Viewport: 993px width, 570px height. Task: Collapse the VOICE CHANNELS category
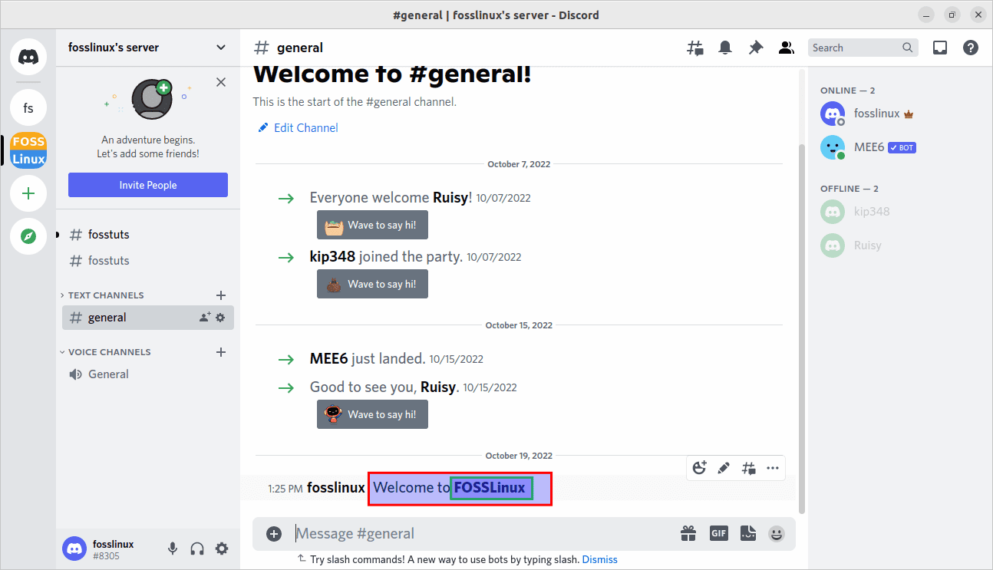(105, 352)
